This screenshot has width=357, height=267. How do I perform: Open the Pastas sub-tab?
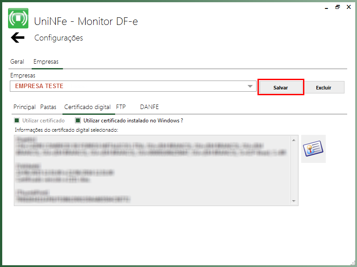click(48, 107)
